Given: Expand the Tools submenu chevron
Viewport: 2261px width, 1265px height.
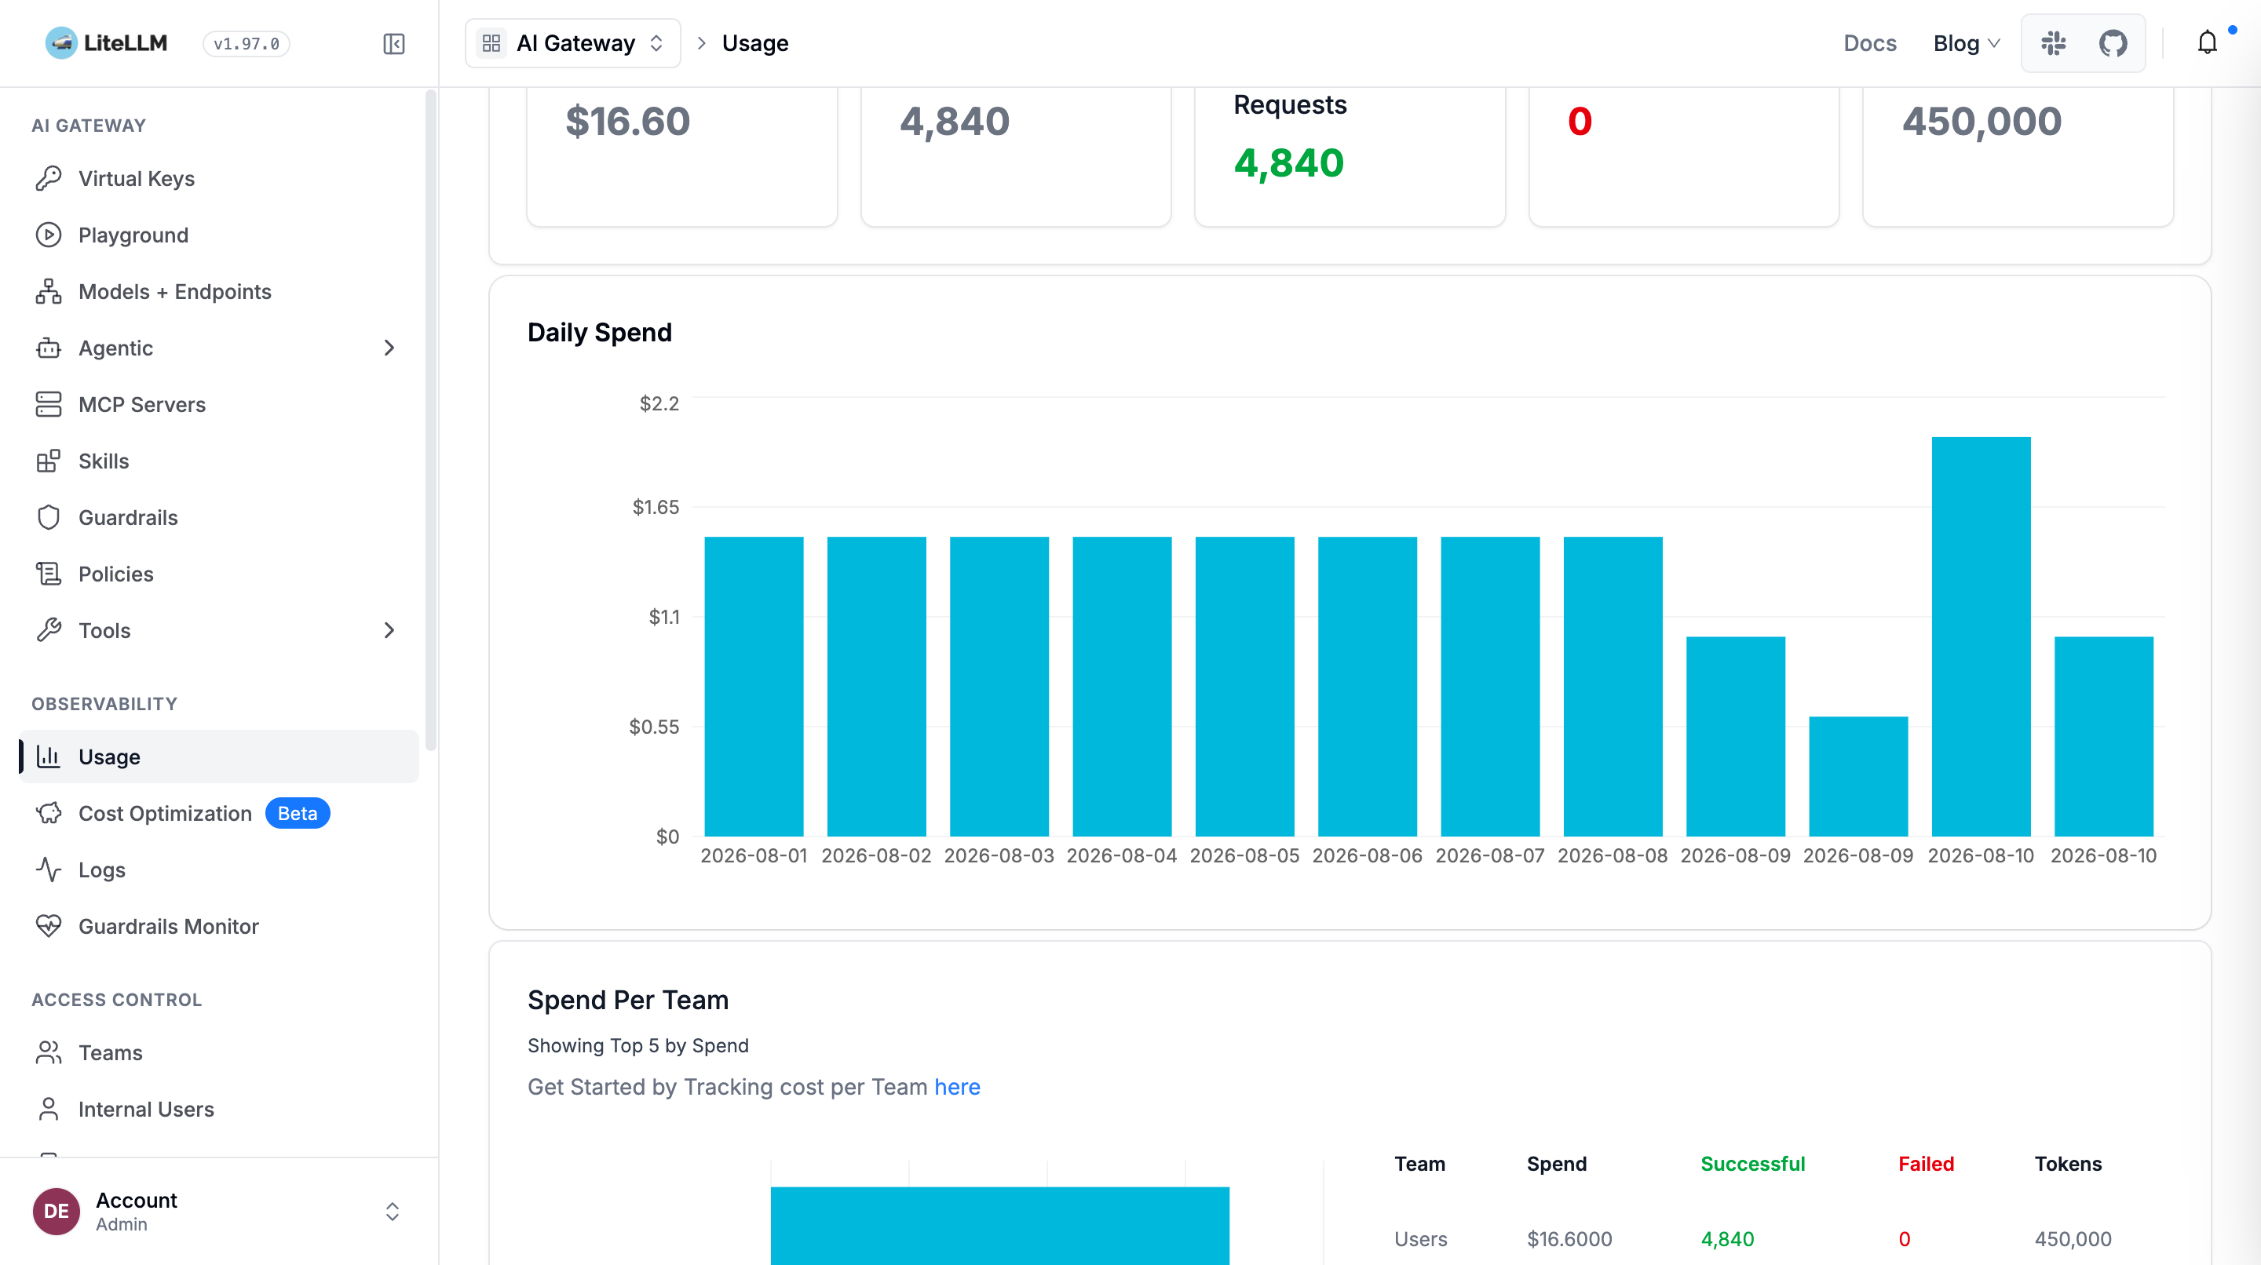Looking at the screenshot, I should tap(389, 630).
